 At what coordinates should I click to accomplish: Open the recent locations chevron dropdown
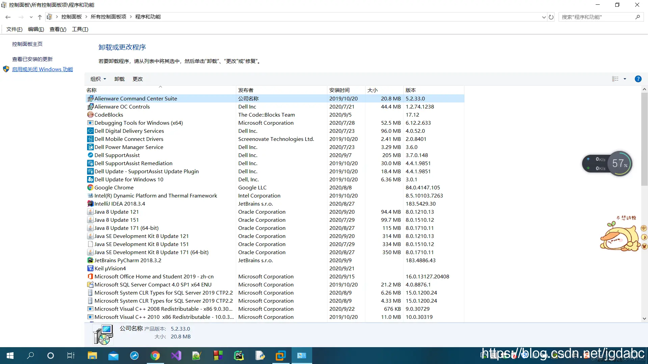pos(31,17)
